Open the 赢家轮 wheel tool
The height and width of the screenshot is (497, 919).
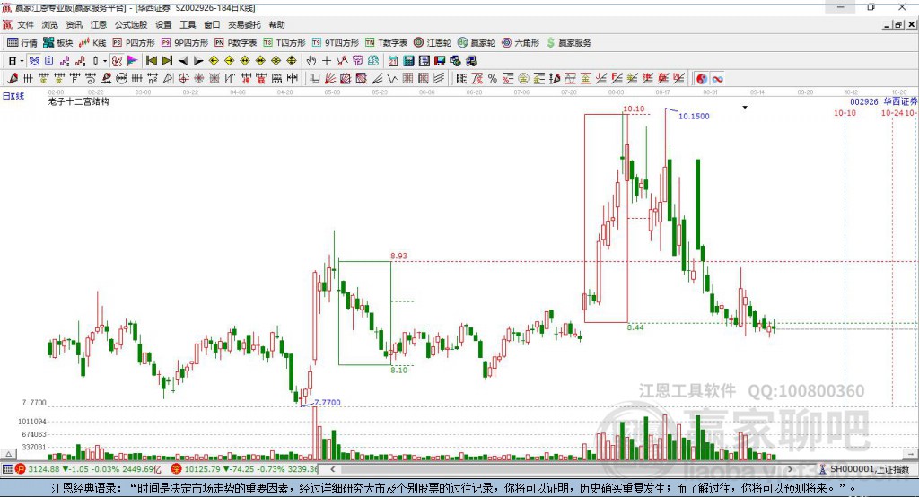(477, 43)
